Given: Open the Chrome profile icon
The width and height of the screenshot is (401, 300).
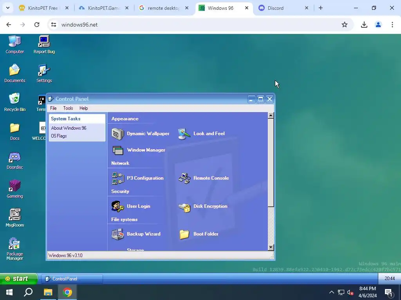Looking at the screenshot, I should coord(378,25).
